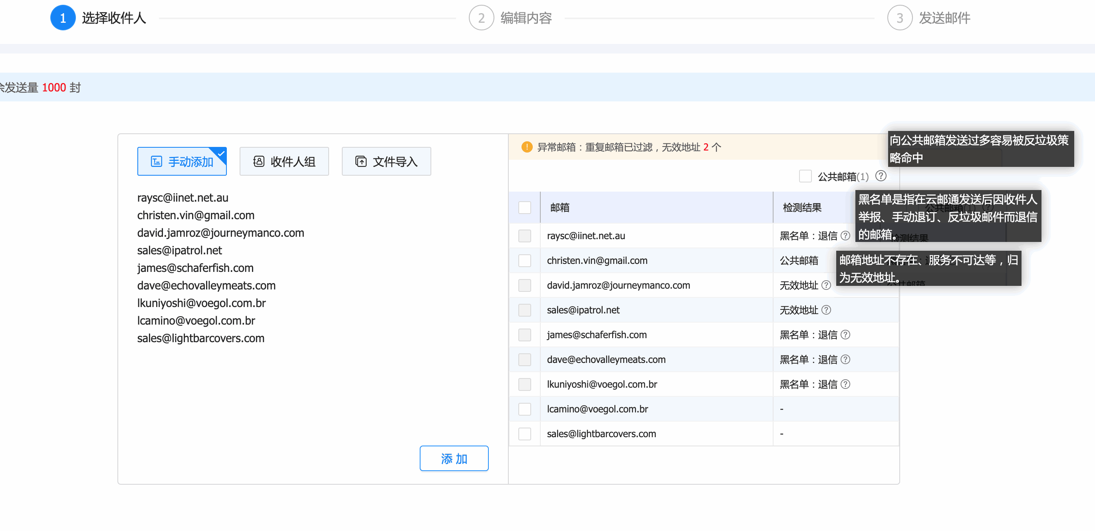Click the 手动添加 manual add icon

[156, 161]
